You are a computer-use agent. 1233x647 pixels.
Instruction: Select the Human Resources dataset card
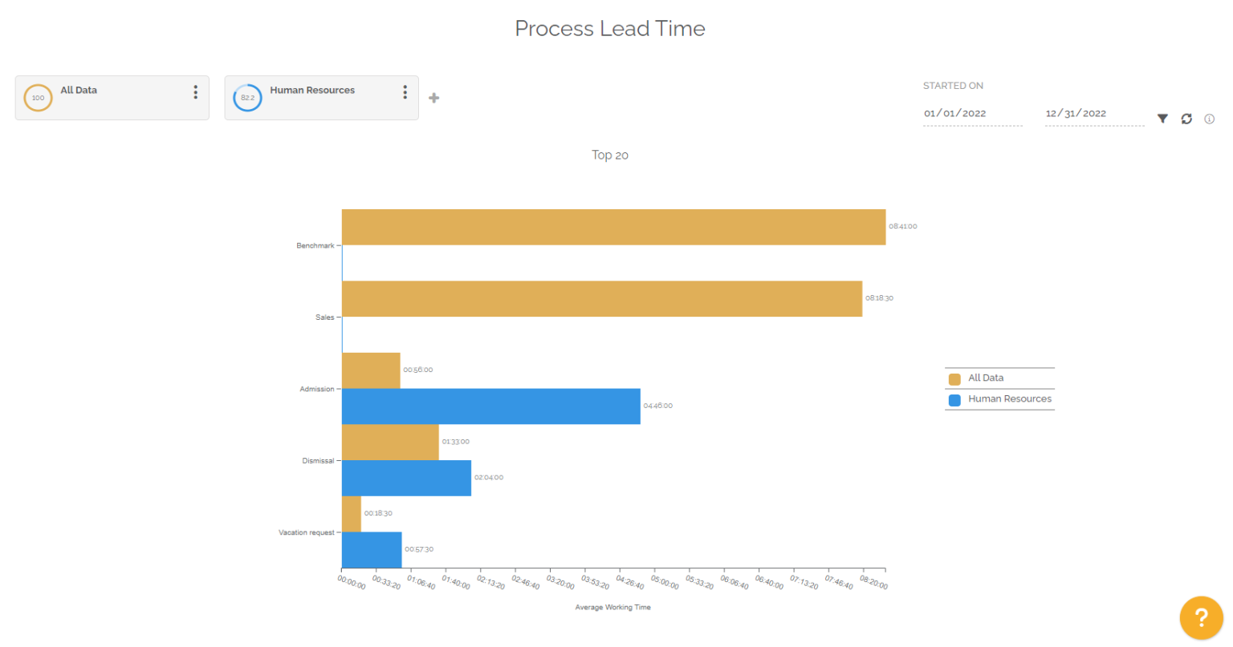(321, 97)
